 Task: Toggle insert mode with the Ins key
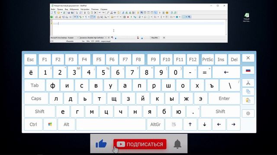point(221,59)
